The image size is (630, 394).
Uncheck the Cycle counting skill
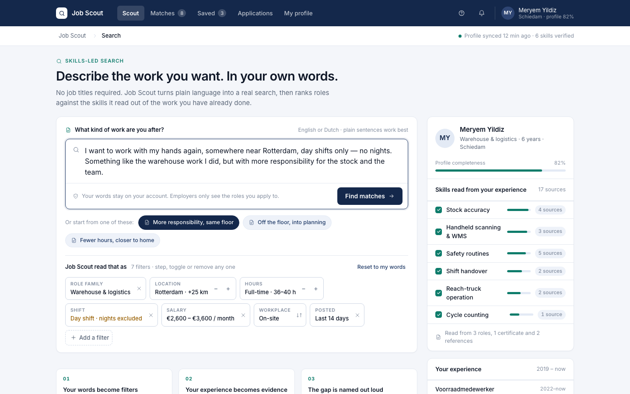point(439,315)
